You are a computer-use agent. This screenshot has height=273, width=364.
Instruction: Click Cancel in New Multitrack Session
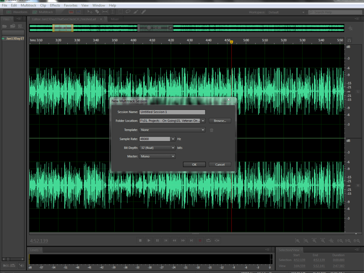(220, 165)
